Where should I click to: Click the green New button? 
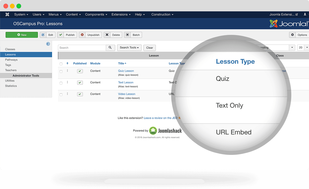point(22,35)
